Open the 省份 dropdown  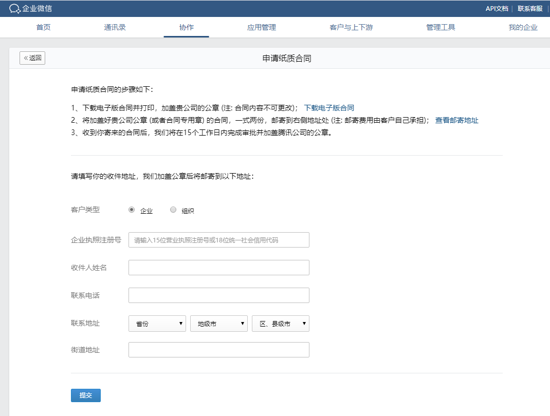pyautogui.click(x=157, y=324)
